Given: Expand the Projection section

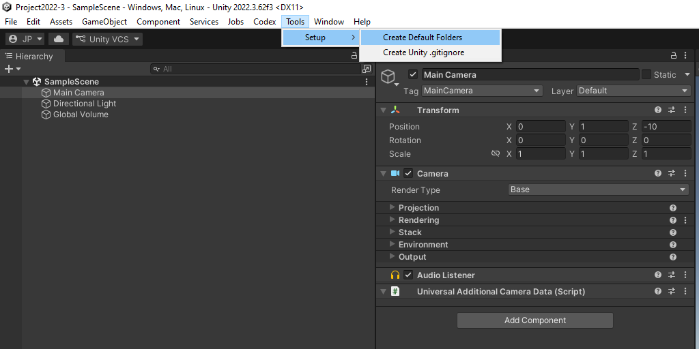Looking at the screenshot, I should click(x=393, y=208).
